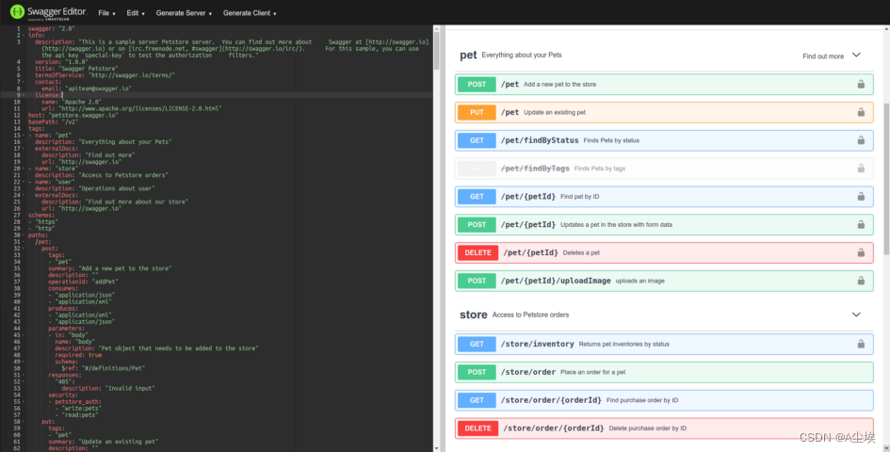
Task: Expand GET /pet/{petId} Find pet by ID
Action: point(664,197)
